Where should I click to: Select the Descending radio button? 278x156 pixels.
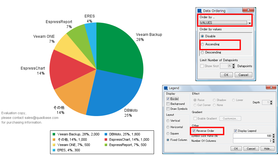click(x=202, y=52)
